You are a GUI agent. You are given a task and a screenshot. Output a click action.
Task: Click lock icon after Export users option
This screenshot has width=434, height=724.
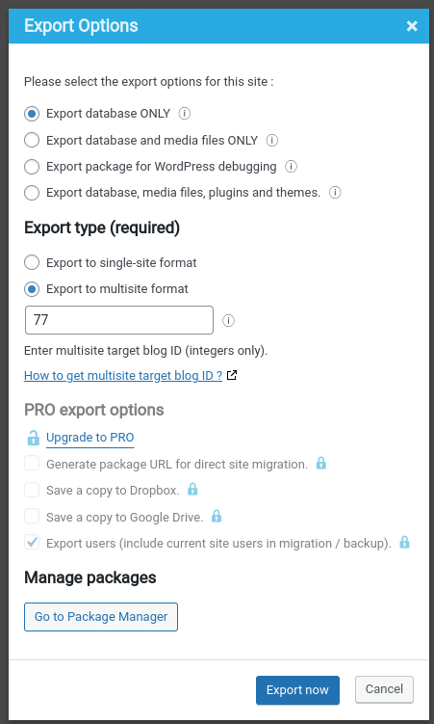404,542
